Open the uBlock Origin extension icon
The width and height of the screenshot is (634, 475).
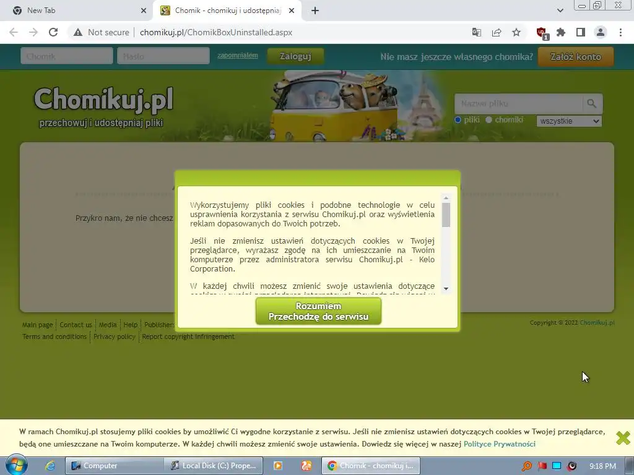pos(542,33)
